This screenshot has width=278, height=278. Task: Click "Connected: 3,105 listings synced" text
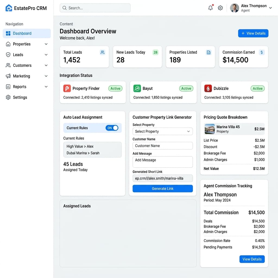229,97
